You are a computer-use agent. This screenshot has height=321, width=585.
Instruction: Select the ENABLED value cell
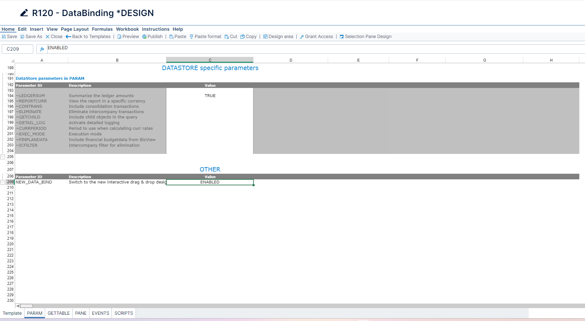tap(210, 182)
